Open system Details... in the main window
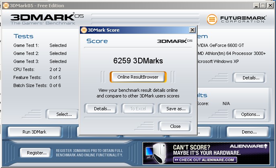The height and width of the screenshot is (168, 276). click(x=249, y=78)
